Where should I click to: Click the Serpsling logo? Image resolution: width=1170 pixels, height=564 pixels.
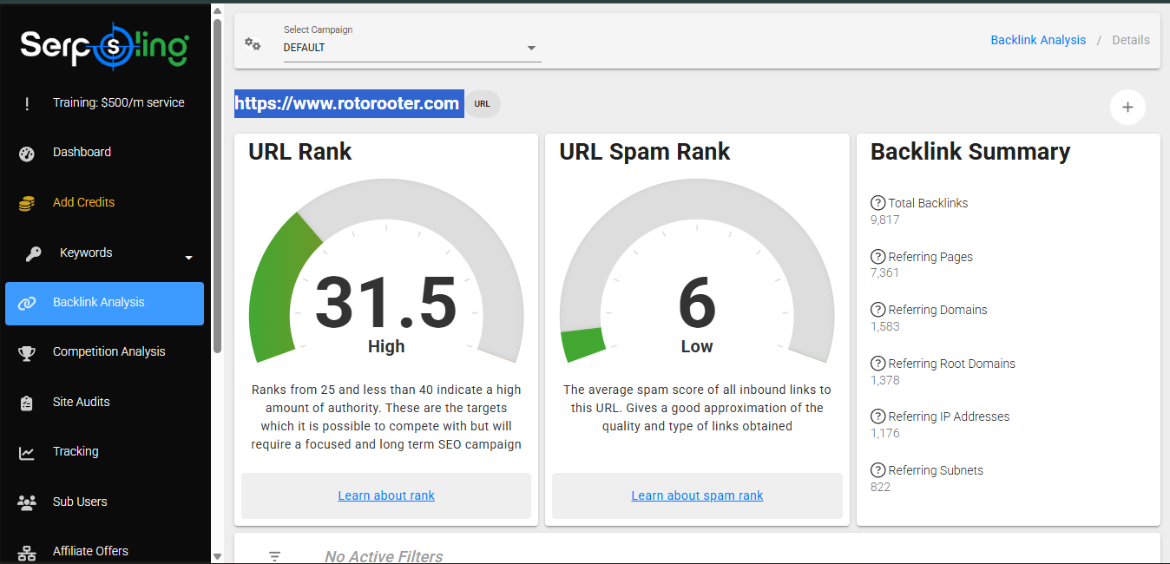[104, 48]
